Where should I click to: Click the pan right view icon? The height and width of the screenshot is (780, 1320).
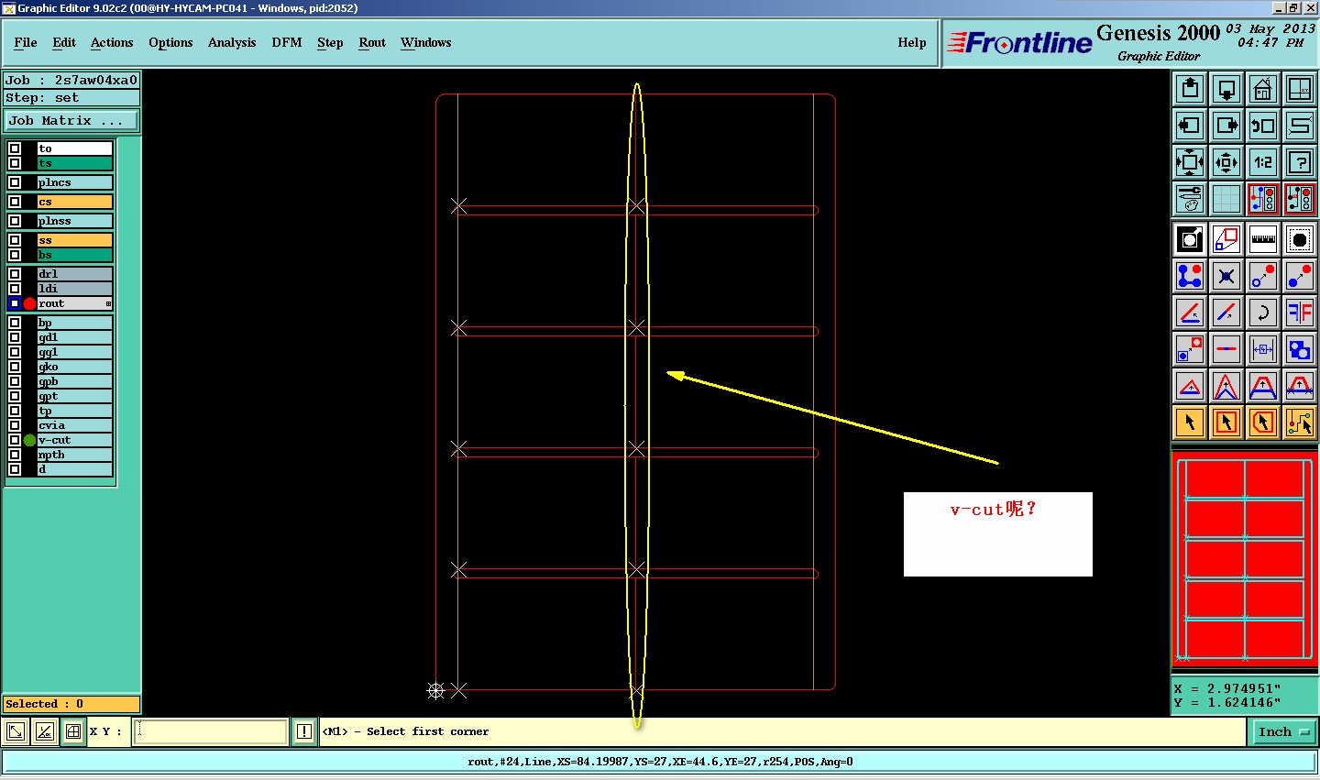pos(1226,126)
